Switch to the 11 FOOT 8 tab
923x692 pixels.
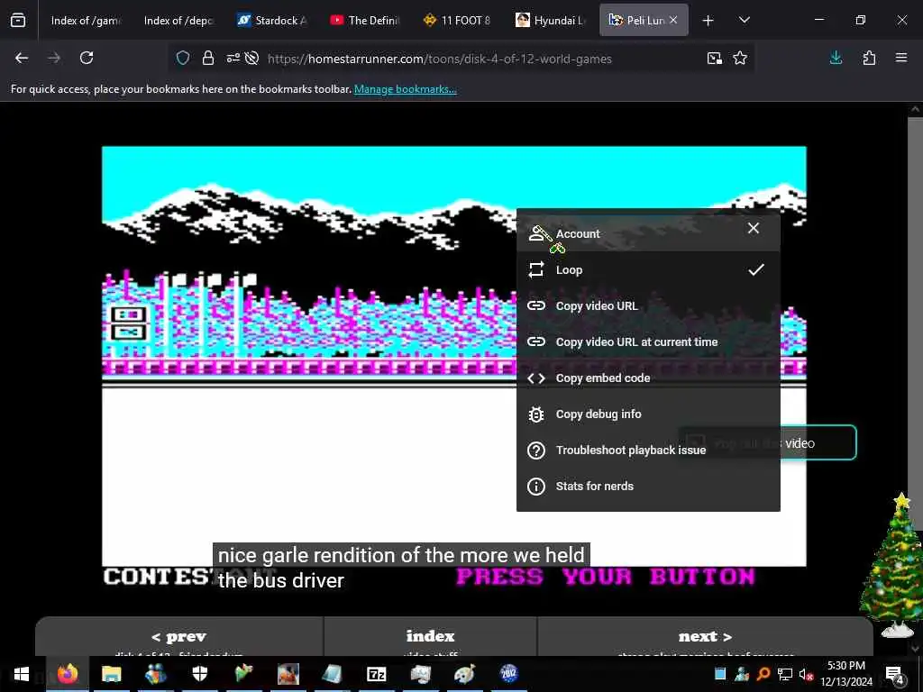[457, 21]
